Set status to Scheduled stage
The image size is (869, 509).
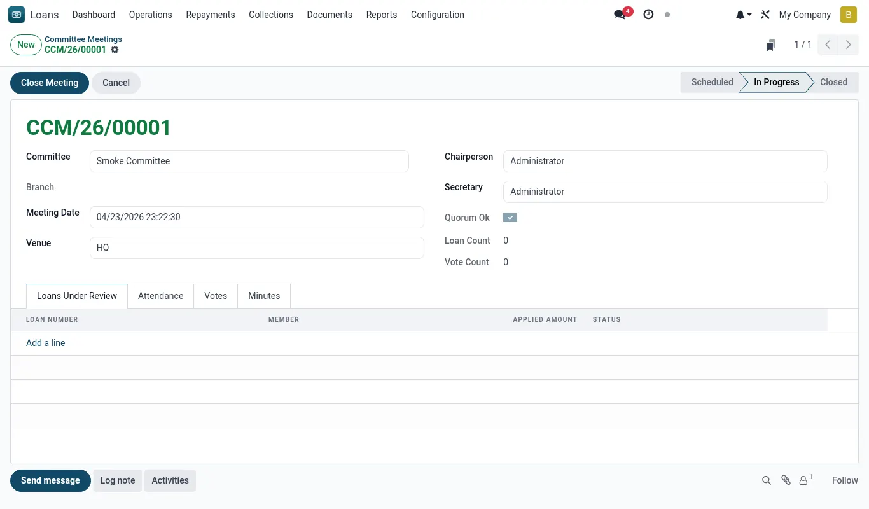point(712,82)
